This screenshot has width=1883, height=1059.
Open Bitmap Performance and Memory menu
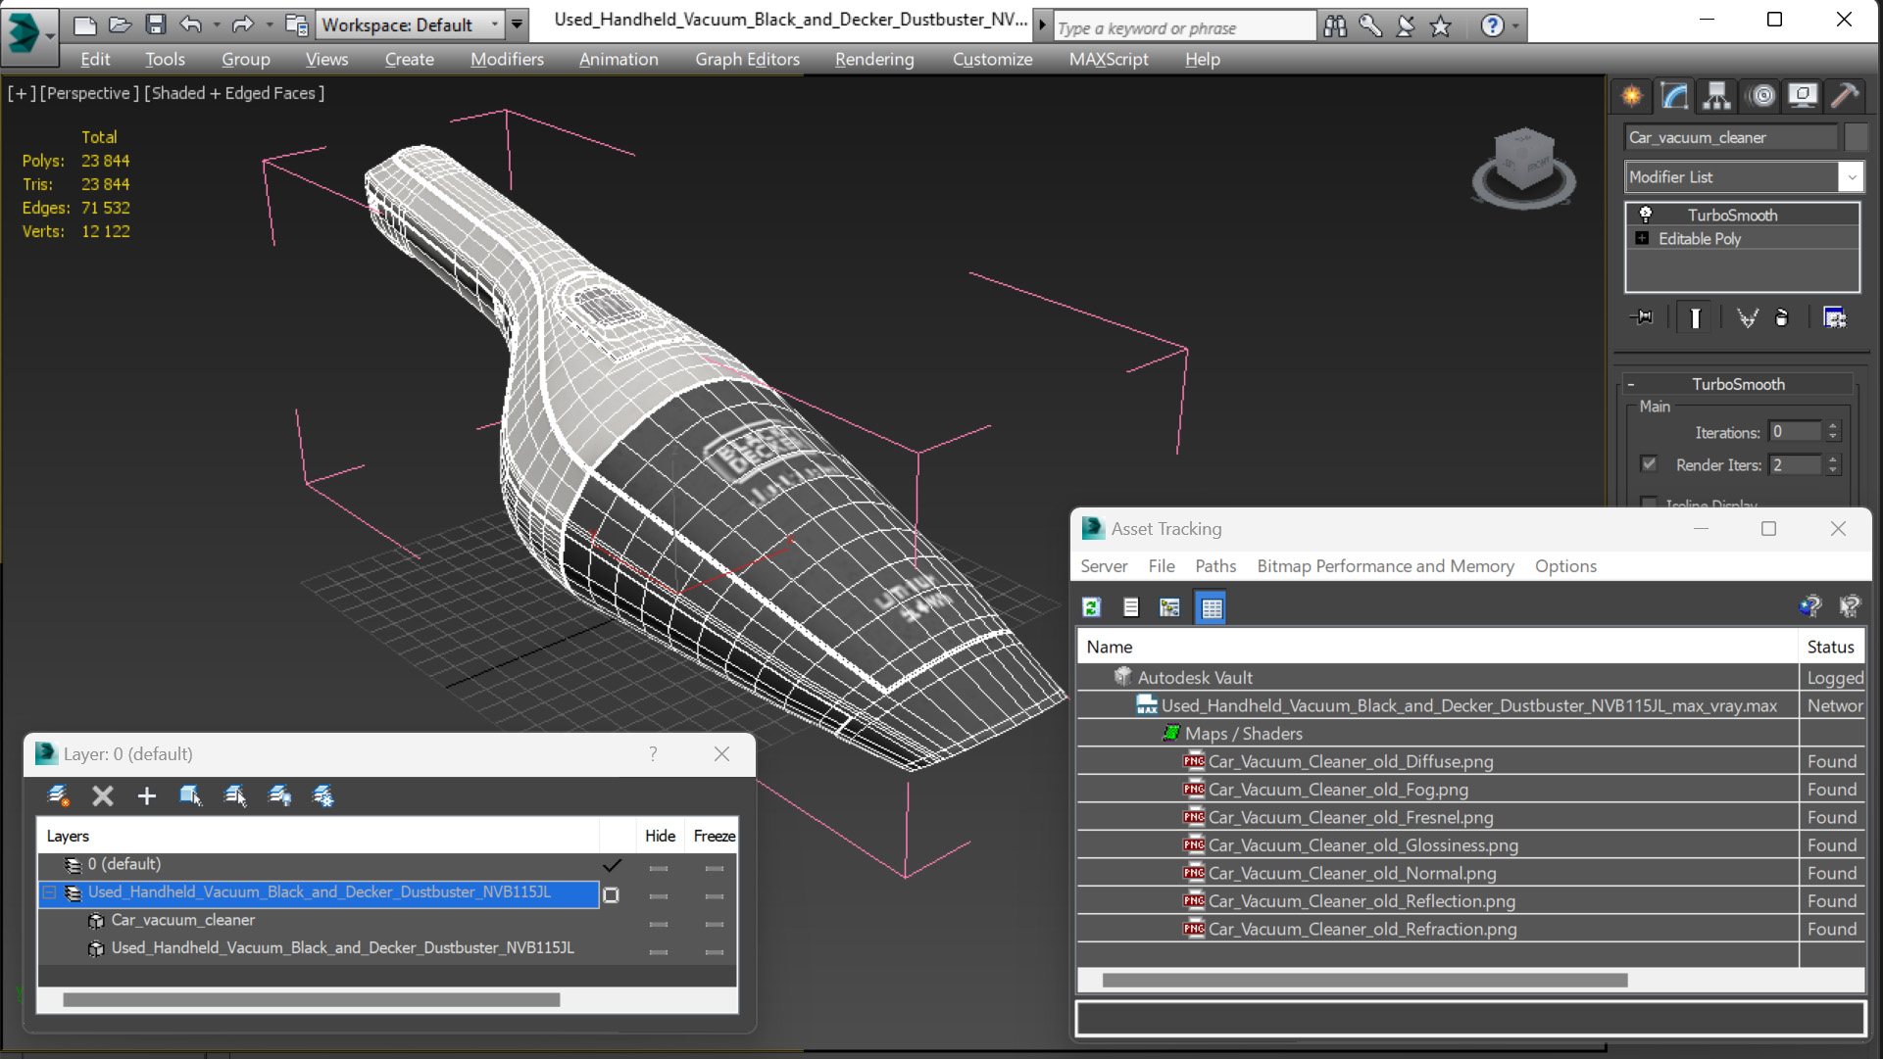click(x=1385, y=566)
